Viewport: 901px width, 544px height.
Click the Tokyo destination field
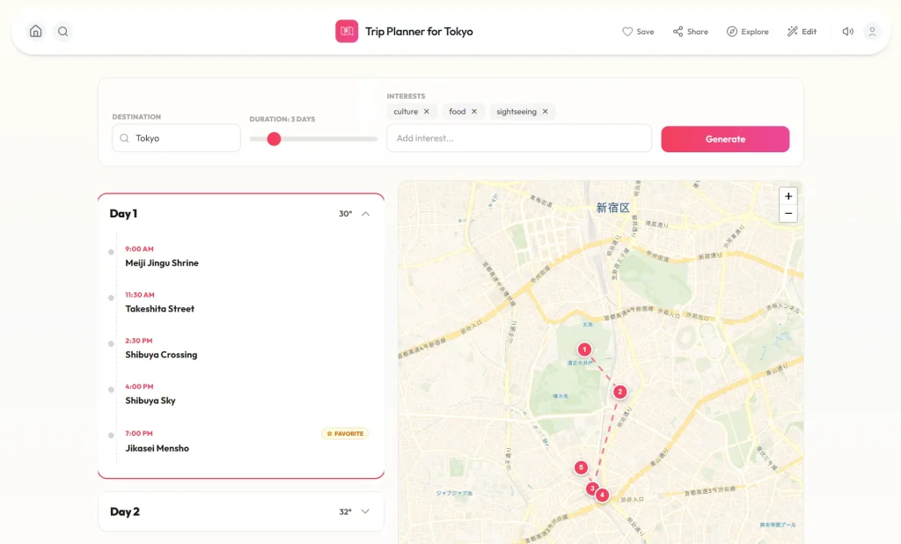[x=176, y=138]
